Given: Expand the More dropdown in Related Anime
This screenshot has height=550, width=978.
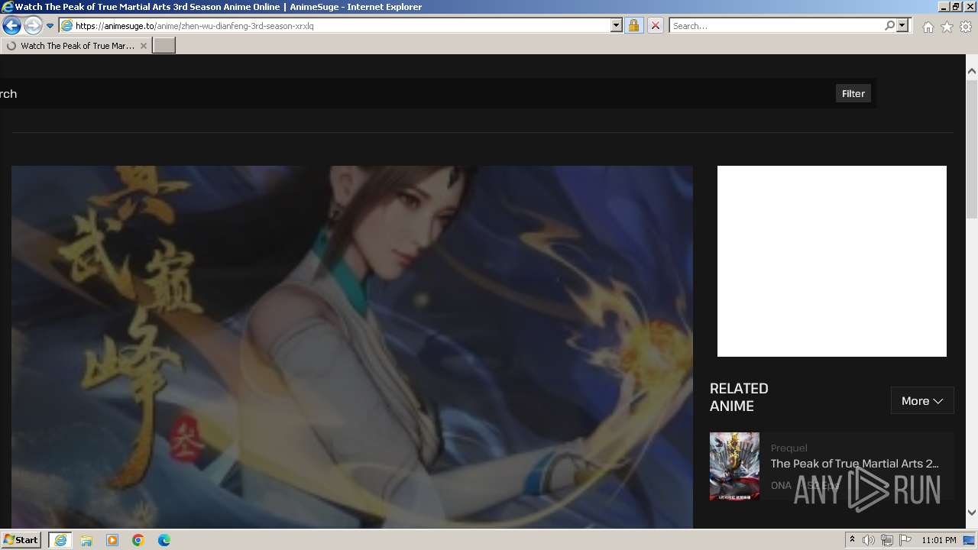Looking at the screenshot, I should click(x=922, y=400).
